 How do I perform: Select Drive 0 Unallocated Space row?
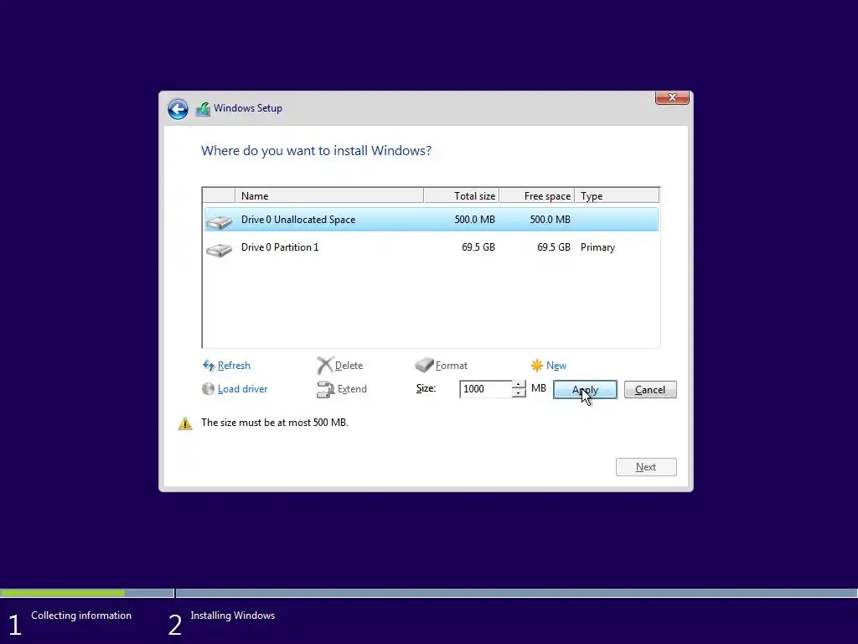click(x=432, y=220)
